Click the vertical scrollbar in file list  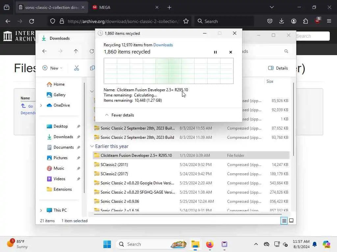click(293, 119)
